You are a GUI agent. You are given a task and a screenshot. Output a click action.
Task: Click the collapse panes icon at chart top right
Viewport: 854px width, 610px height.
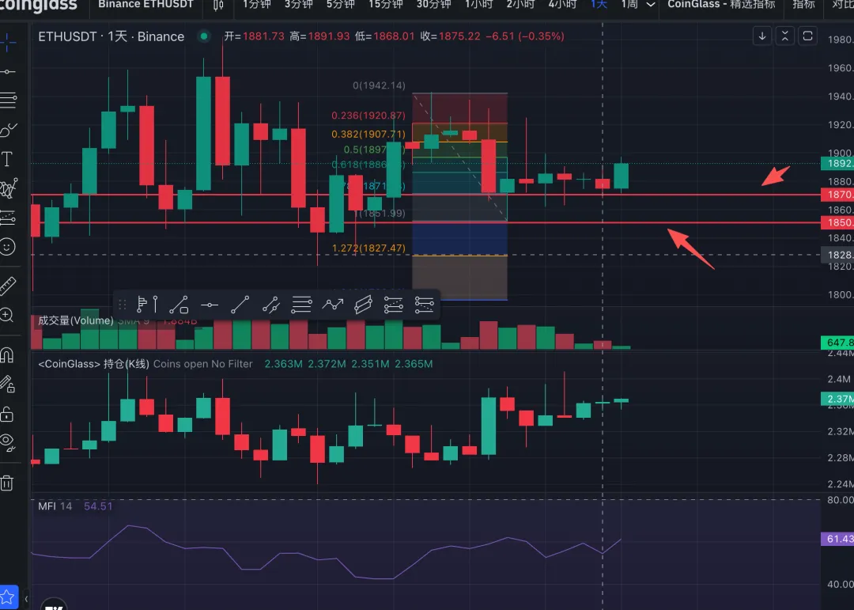(x=785, y=36)
